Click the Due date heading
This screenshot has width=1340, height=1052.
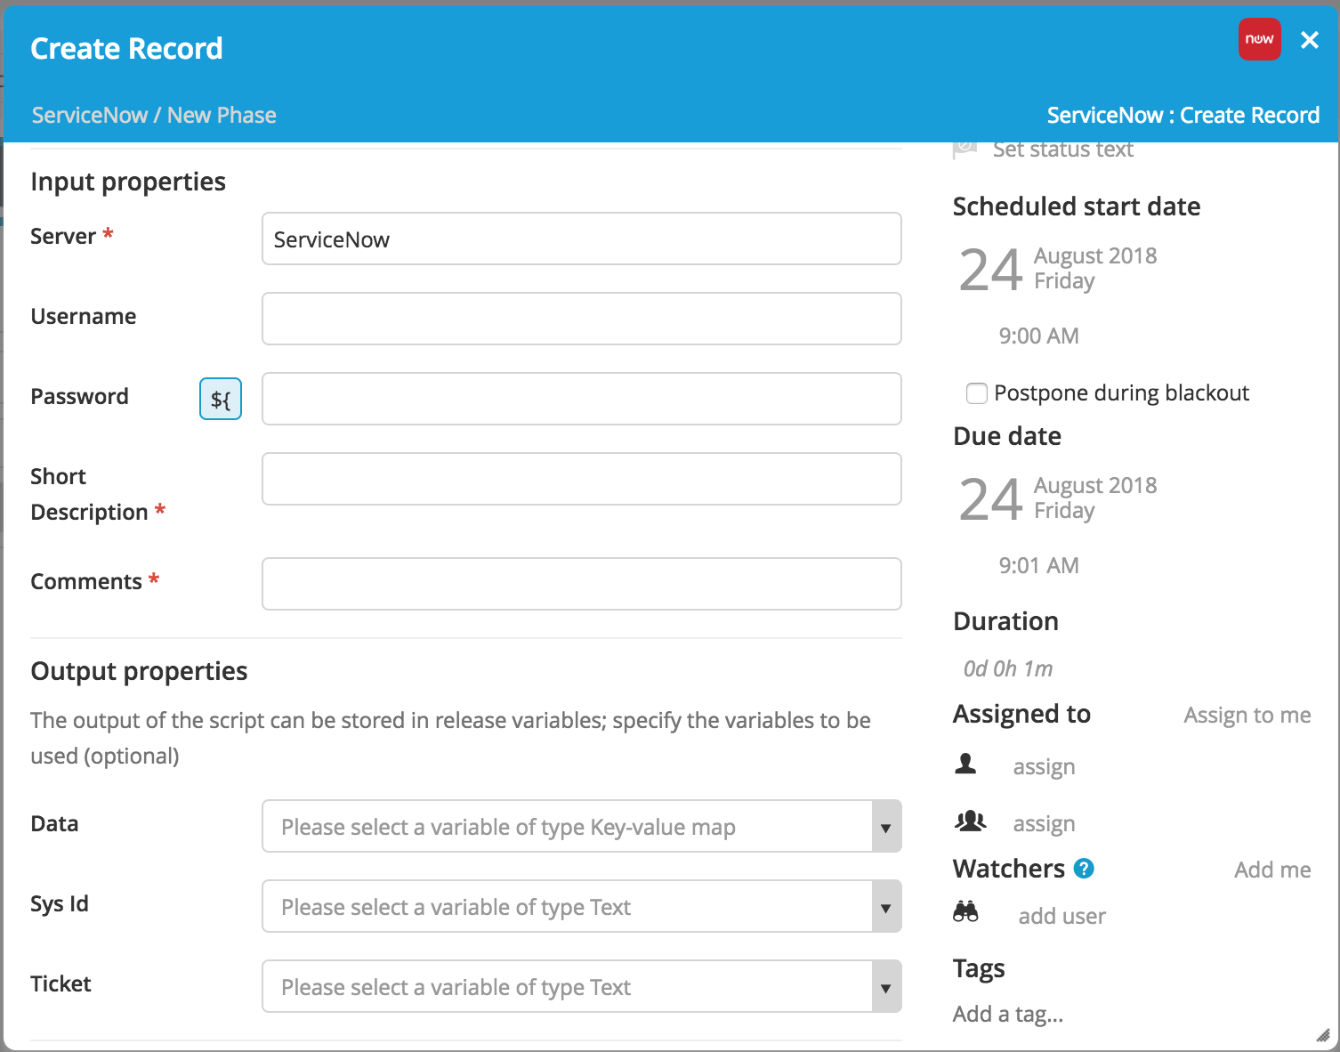[x=1007, y=436]
